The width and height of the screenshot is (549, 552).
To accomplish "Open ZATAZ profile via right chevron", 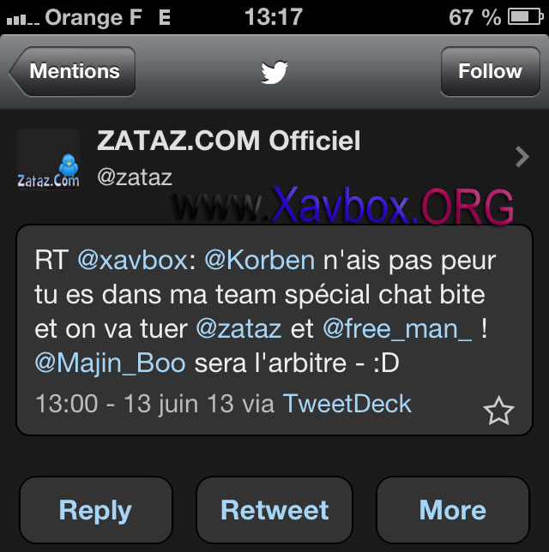I will [x=522, y=156].
